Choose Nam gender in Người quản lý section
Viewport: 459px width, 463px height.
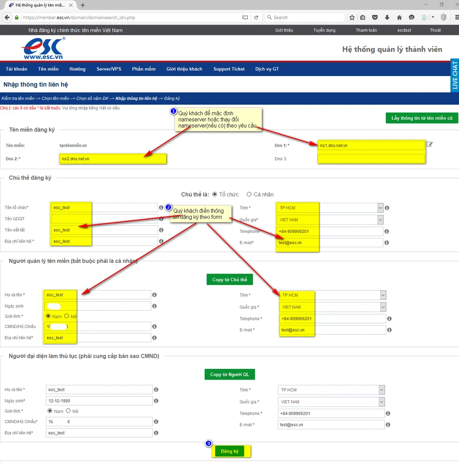(48, 316)
